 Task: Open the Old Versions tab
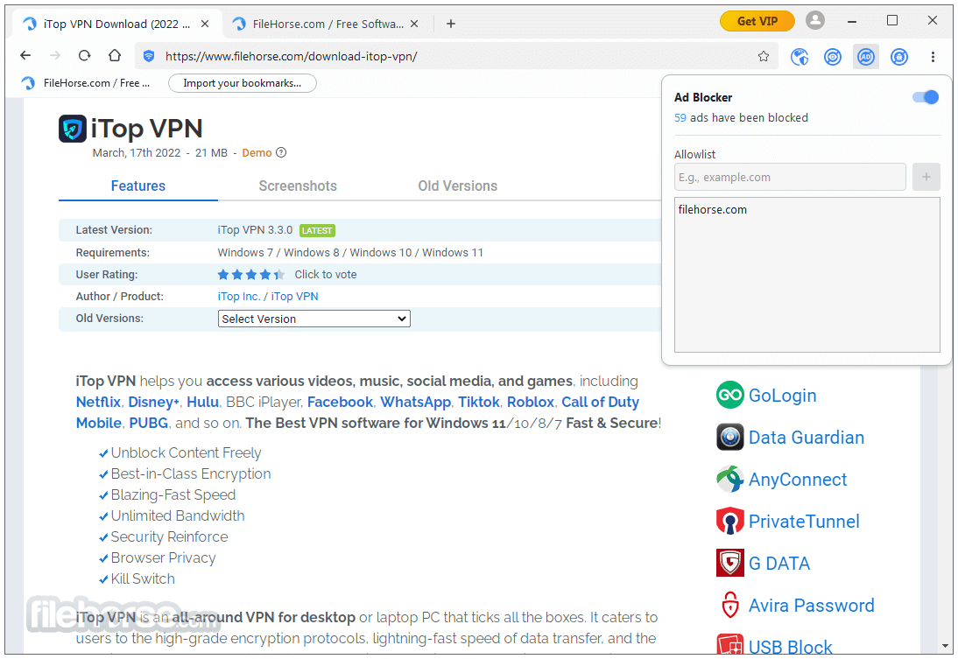point(458,186)
